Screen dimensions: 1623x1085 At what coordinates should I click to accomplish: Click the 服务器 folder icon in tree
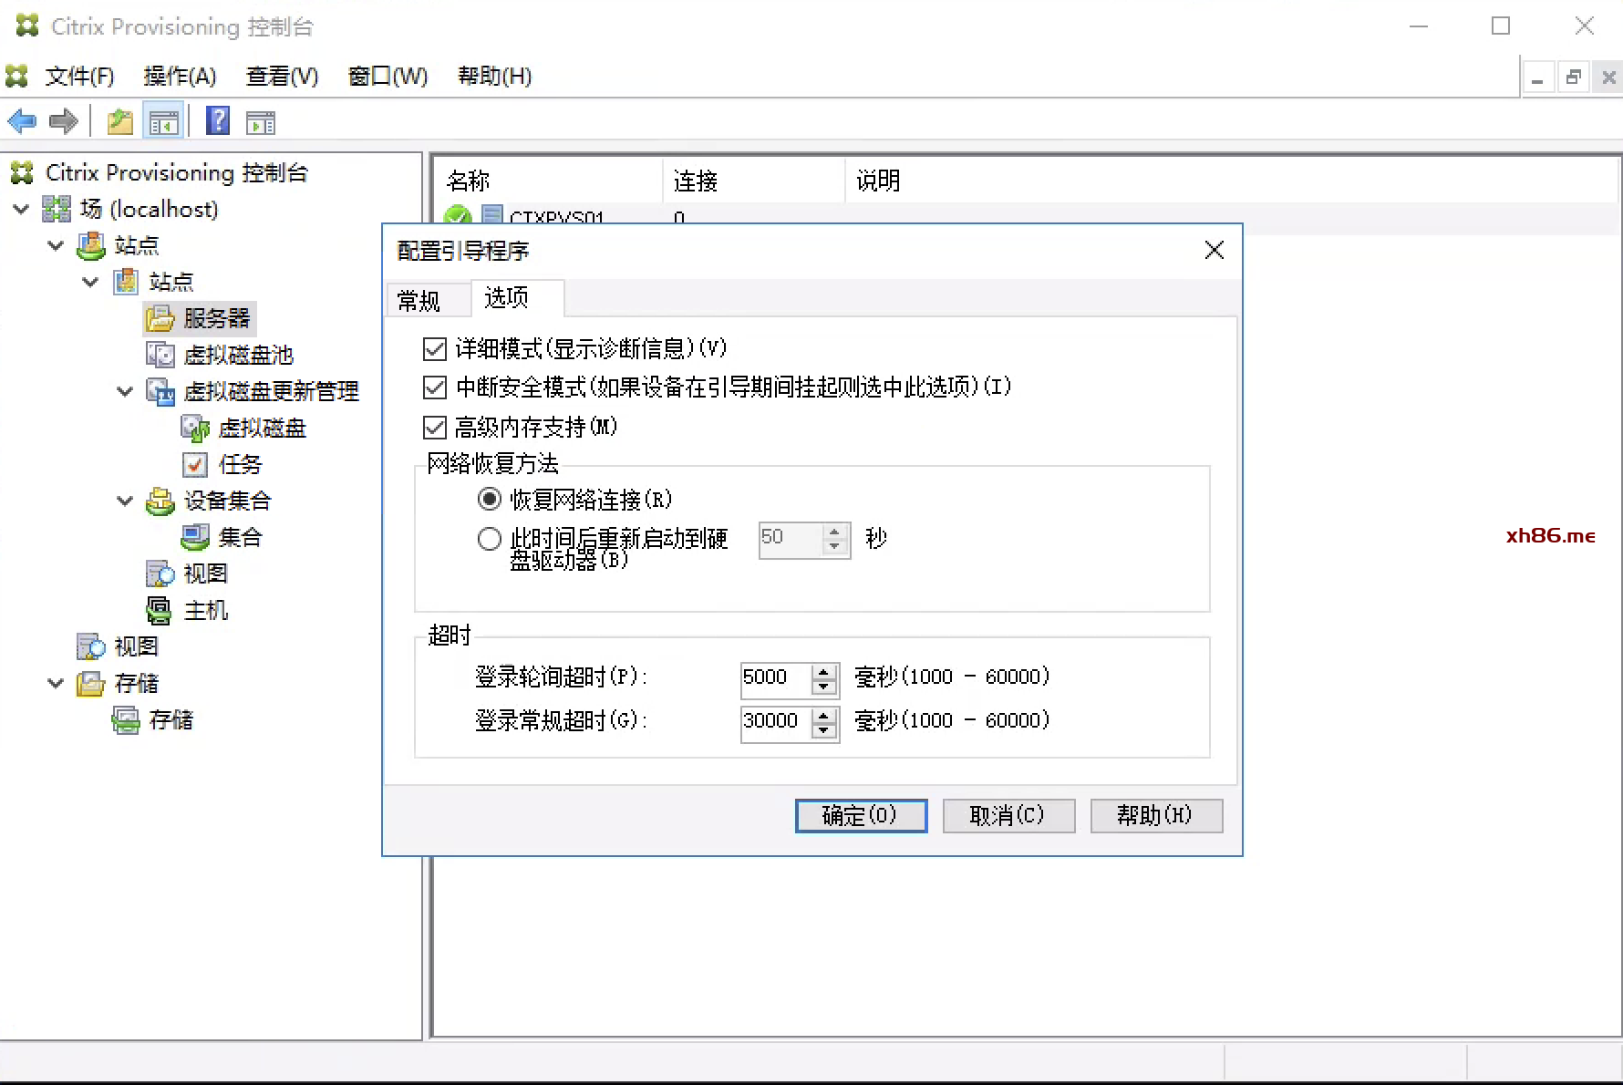(x=160, y=318)
